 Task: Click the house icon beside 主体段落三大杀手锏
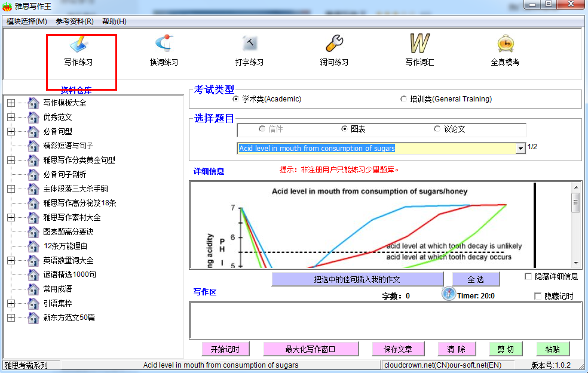pyautogui.click(x=33, y=189)
